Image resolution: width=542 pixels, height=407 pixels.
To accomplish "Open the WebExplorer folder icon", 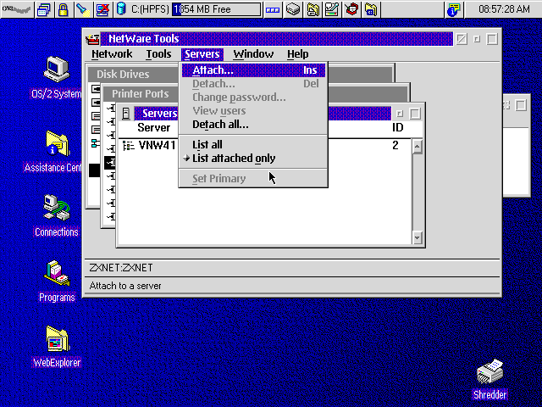I will [58, 339].
